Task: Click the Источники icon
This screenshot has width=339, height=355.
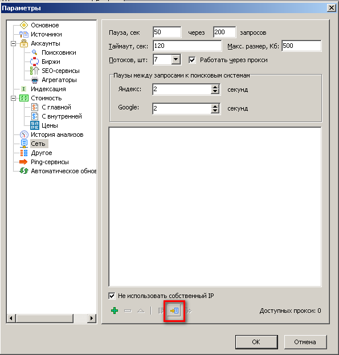Action: pyautogui.click(x=23, y=34)
